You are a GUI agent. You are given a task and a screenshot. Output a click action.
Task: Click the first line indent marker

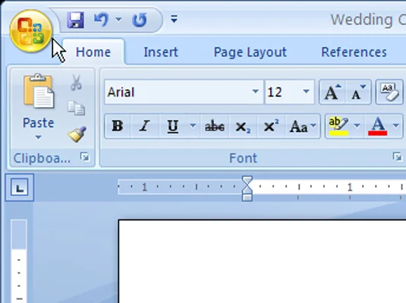point(247,181)
